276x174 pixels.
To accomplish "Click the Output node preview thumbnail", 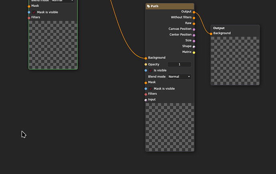I will coord(235,60).
